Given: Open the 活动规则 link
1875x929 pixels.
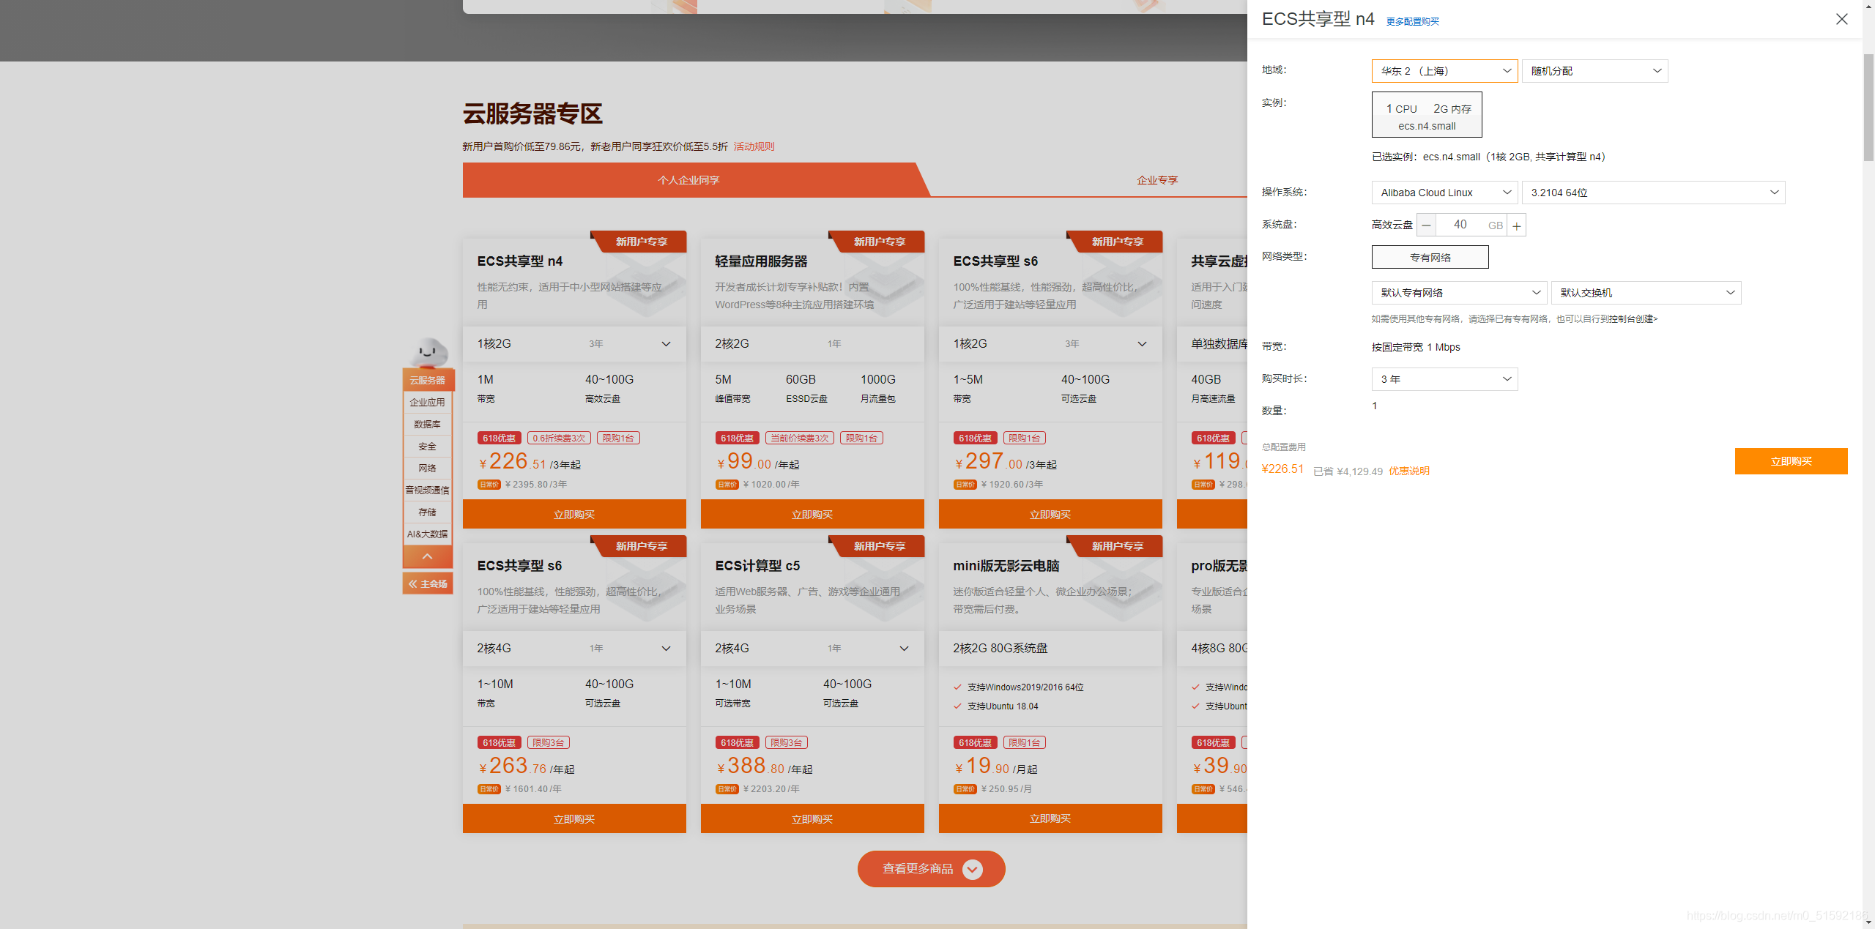Looking at the screenshot, I should point(754,146).
